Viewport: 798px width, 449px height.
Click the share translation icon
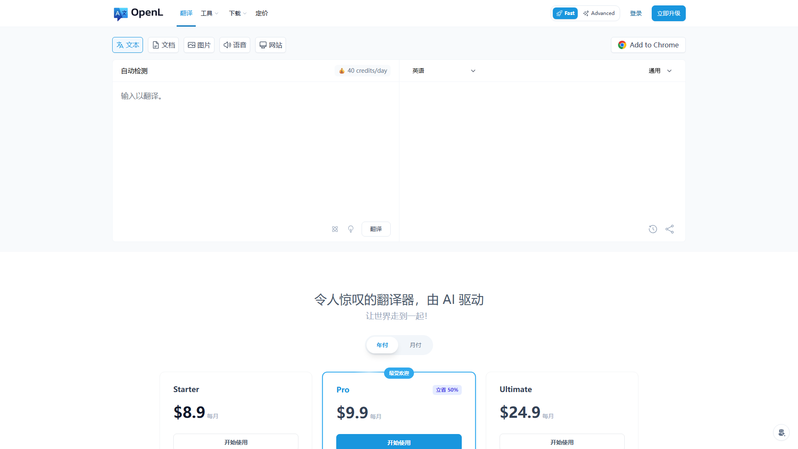pyautogui.click(x=670, y=229)
